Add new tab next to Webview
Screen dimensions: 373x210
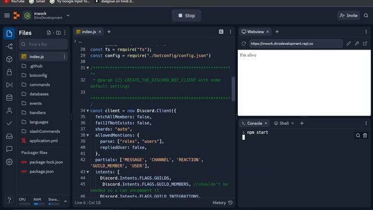pyautogui.click(x=277, y=32)
